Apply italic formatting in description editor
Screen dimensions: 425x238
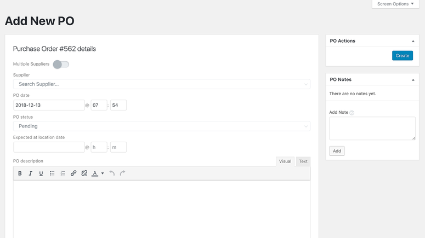click(x=30, y=173)
